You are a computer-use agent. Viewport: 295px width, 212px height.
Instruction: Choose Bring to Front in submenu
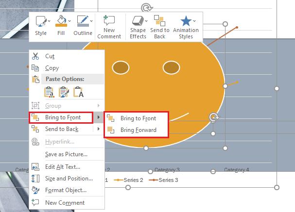pyautogui.click(x=136, y=118)
